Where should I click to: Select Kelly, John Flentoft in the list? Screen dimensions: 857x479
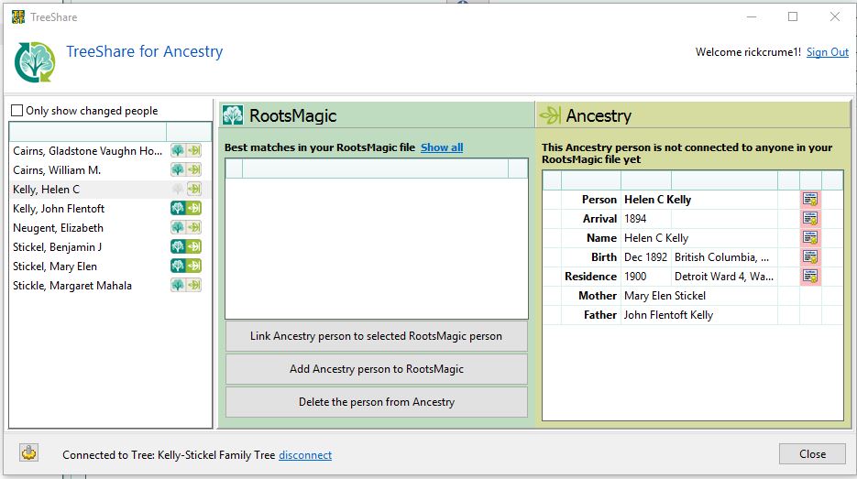pos(59,208)
